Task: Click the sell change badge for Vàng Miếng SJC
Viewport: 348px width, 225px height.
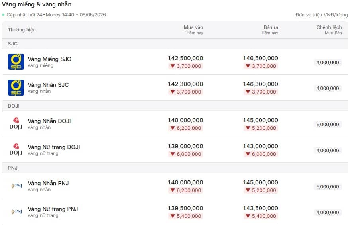Action: point(261,66)
